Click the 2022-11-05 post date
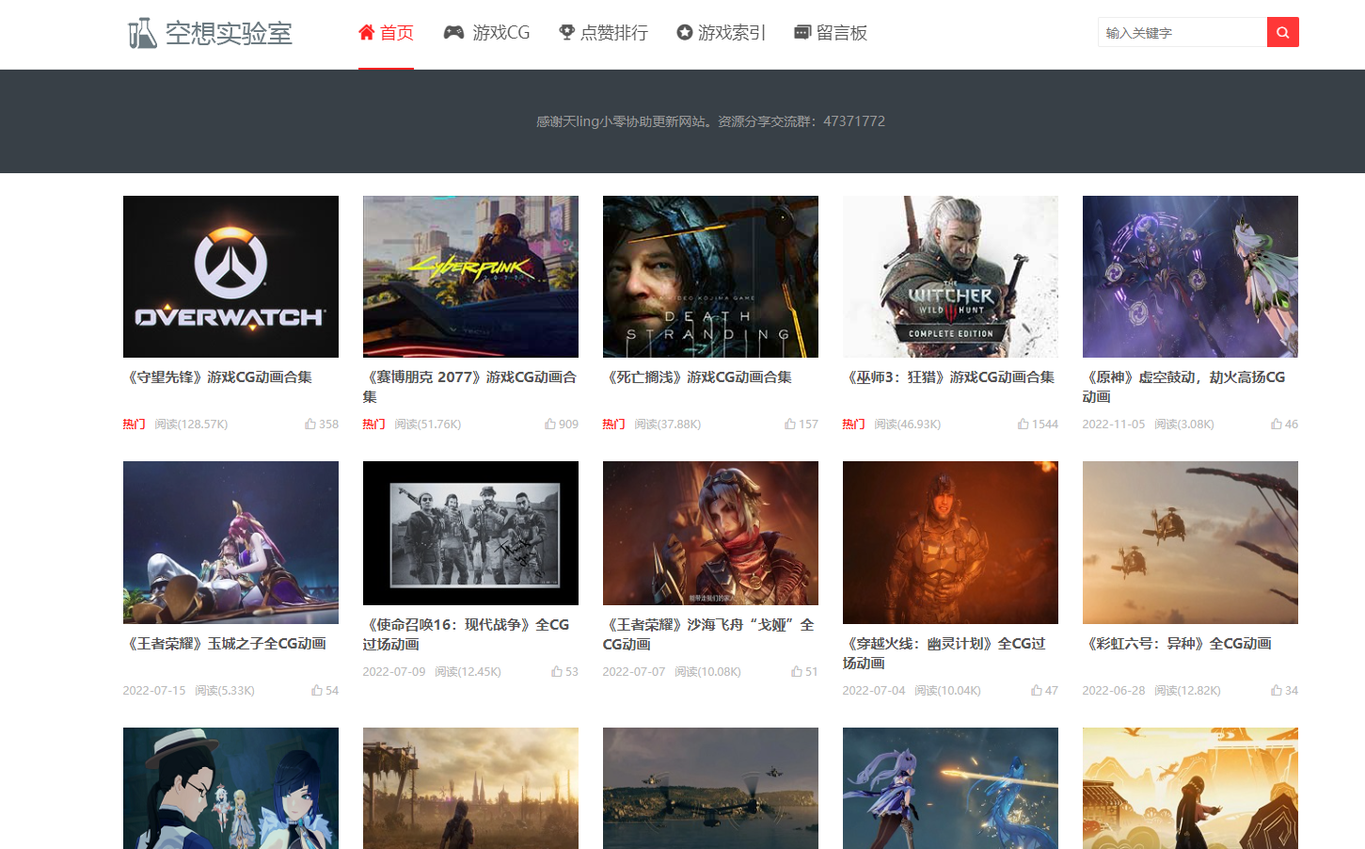The height and width of the screenshot is (849, 1365). [x=1114, y=424]
